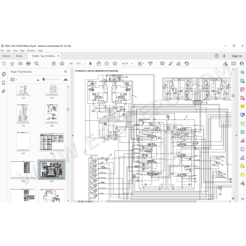246x246 pixels.
Task: Select page 158 thumbnail
Action: tap(51, 142)
